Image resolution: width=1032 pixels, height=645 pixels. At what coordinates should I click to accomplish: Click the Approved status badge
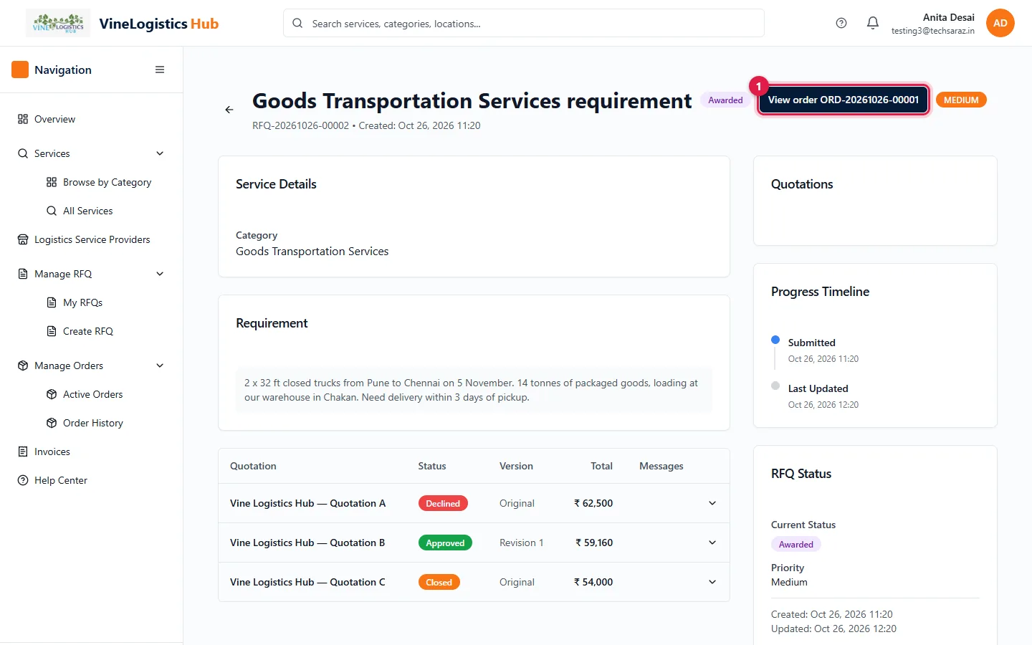click(445, 543)
